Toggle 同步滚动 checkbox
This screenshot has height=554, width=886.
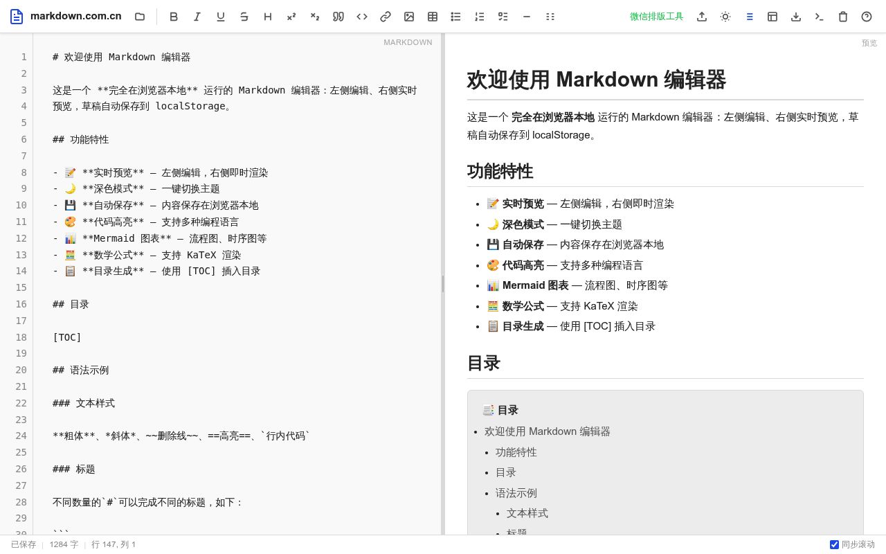pyautogui.click(x=834, y=545)
